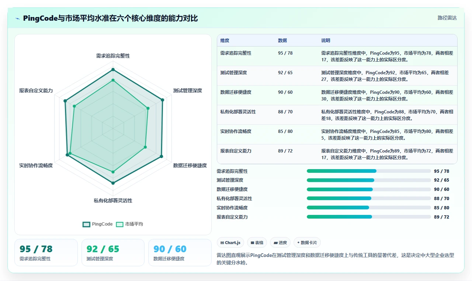The image size is (472, 281).
Task: Click the small icon before the PingCode title
Action: pos(17,18)
